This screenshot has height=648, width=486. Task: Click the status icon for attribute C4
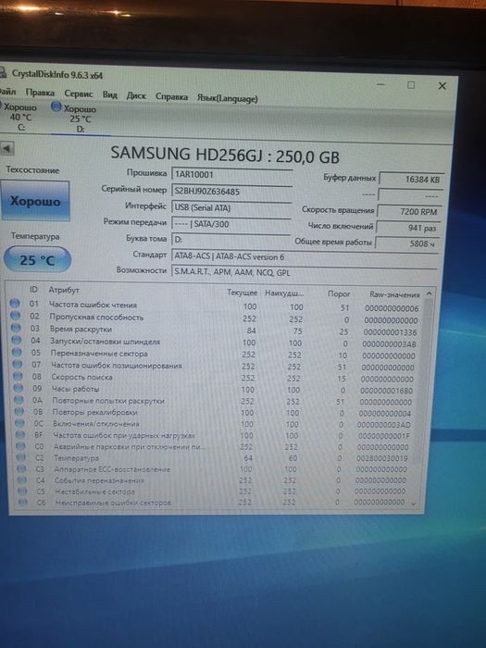click(x=22, y=480)
